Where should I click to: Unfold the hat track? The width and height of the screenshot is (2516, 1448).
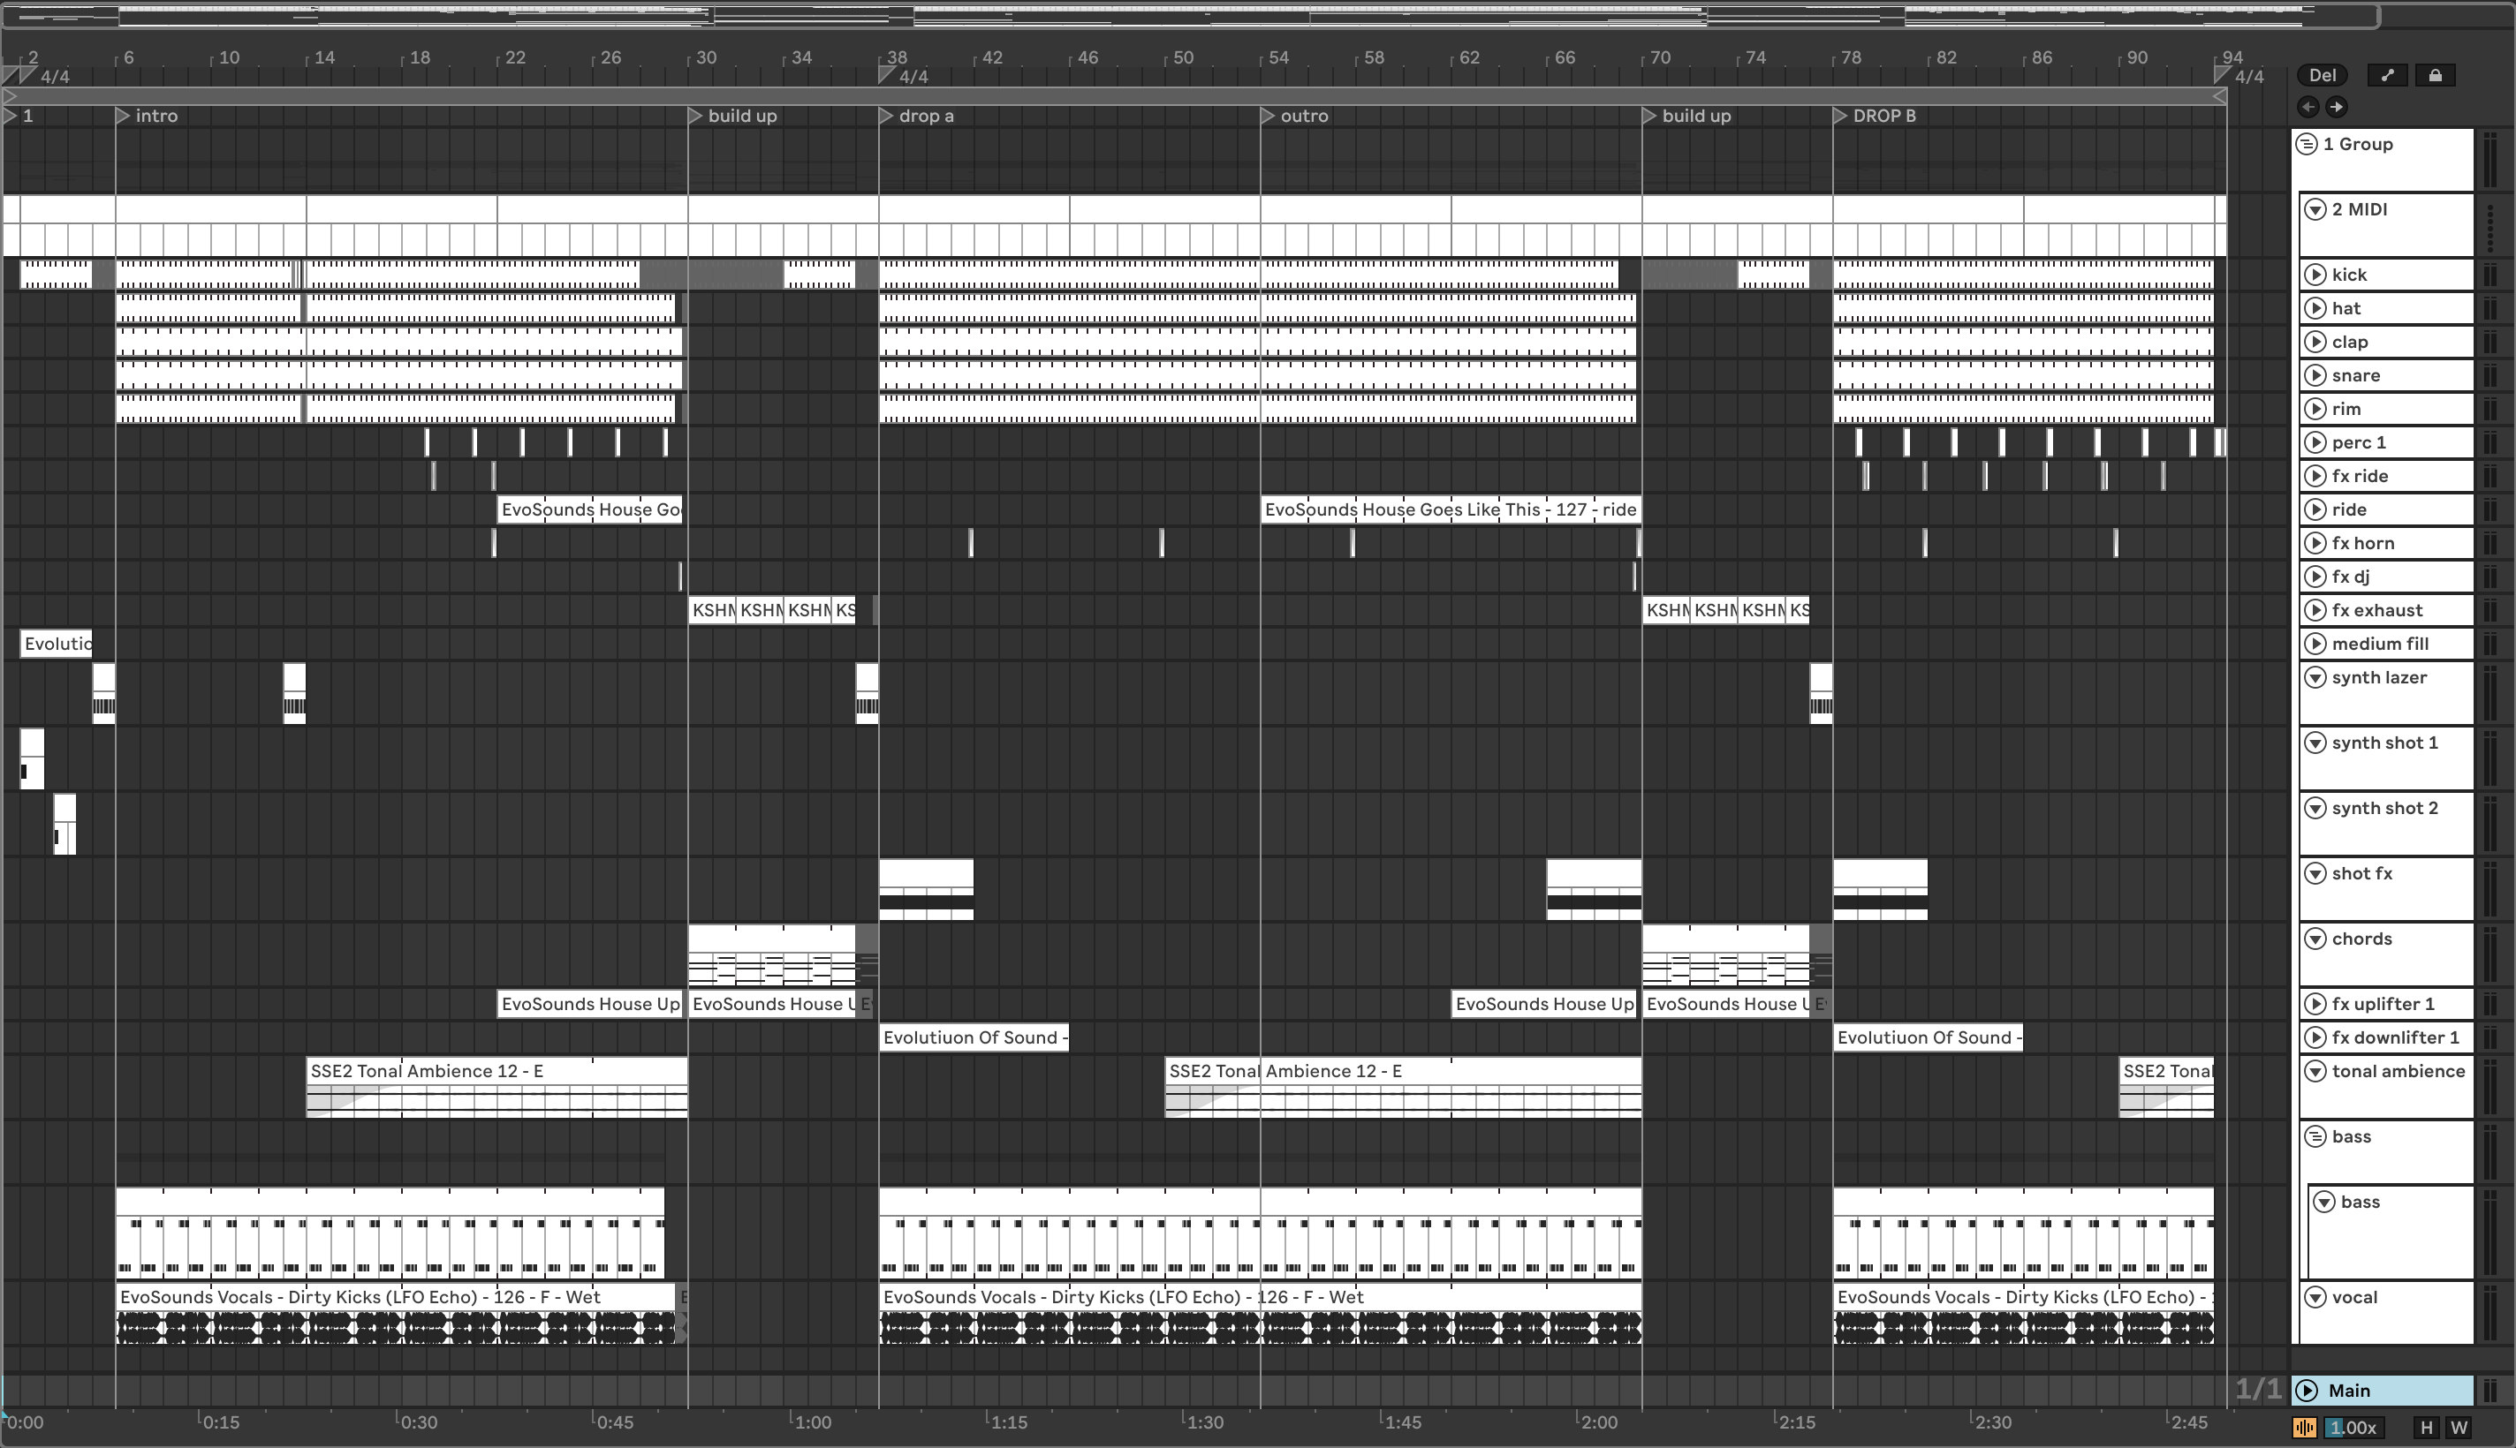click(2315, 308)
